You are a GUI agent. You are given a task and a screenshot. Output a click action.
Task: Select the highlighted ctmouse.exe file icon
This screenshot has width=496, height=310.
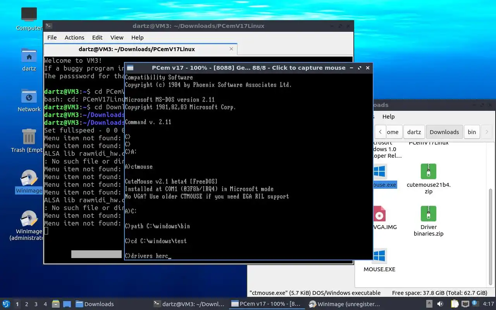380,171
